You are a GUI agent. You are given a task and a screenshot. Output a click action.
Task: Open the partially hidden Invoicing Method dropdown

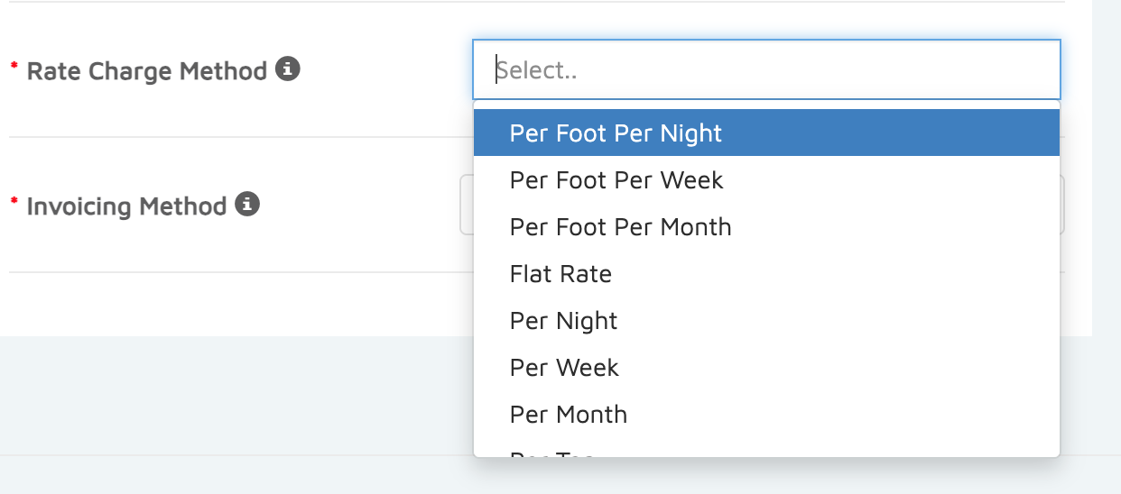[x=466, y=206]
